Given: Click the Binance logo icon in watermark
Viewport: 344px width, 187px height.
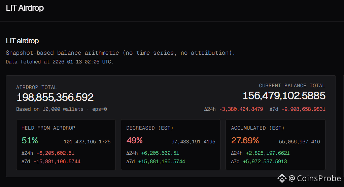Looking at the screenshot, I should coord(282,178).
